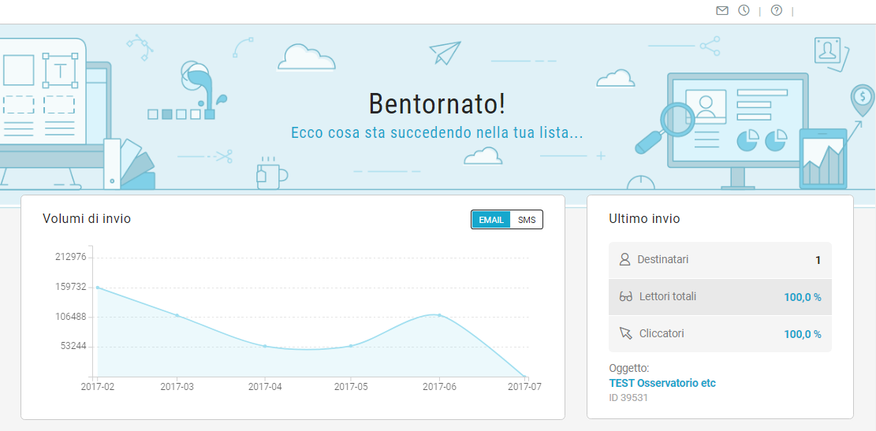Click the 2017-04 x-axis label
The height and width of the screenshot is (431, 876).
pyautogui.click(x=265, y=386)
